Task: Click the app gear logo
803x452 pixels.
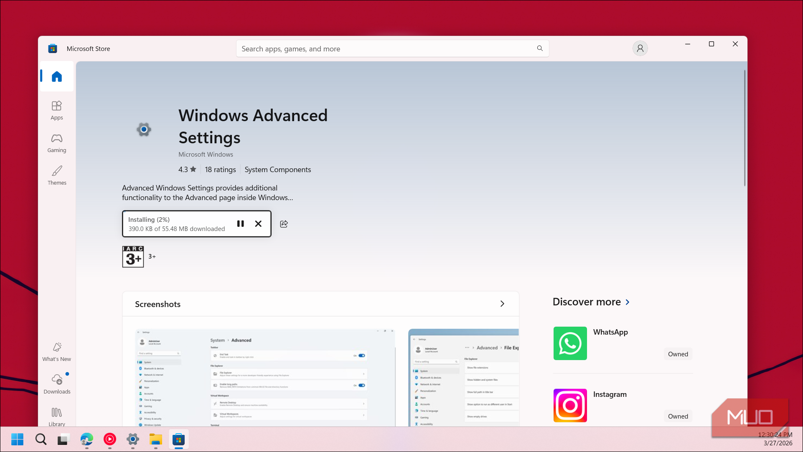Action: [144, 130]
